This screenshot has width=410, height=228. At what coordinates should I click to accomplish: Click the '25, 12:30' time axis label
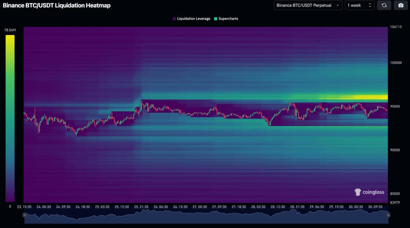[122, 207]
